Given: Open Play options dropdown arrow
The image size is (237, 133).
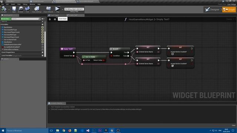Looking at the screenshot, I should click(63, 10).
